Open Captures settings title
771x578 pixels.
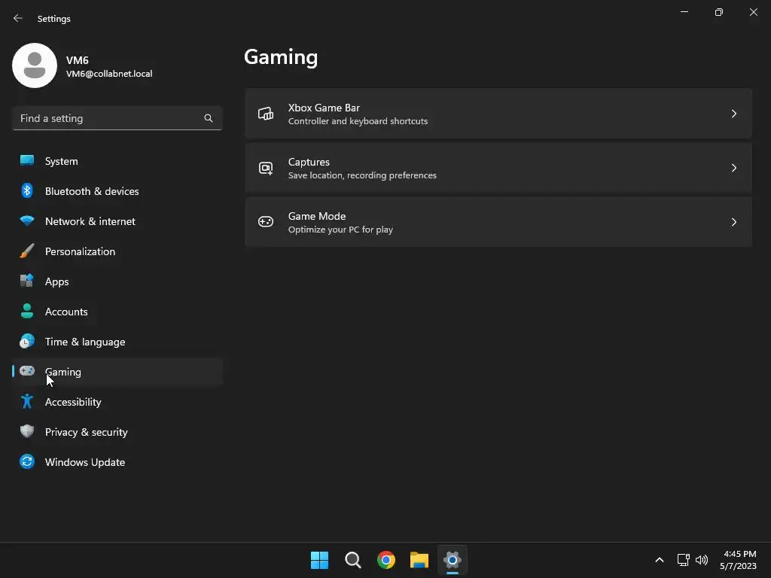[x=309, y=162]
